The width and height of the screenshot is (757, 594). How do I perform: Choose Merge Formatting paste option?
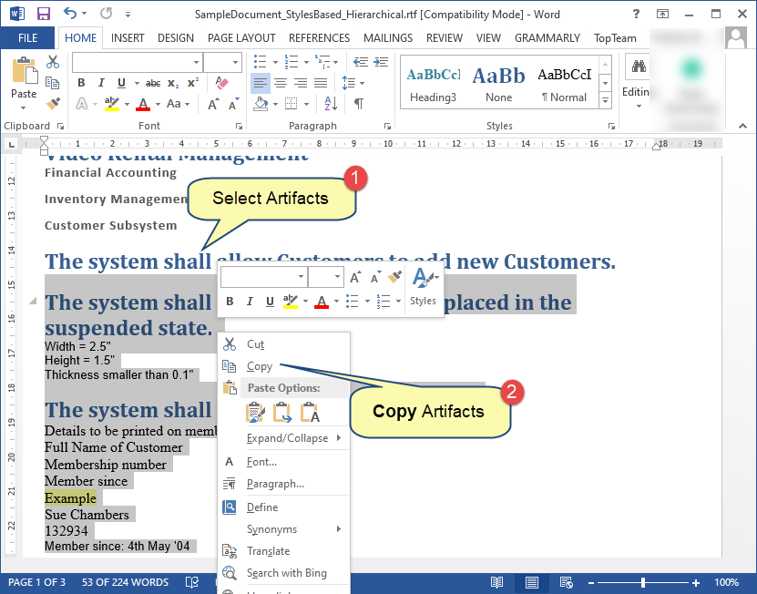click(282, 413)
